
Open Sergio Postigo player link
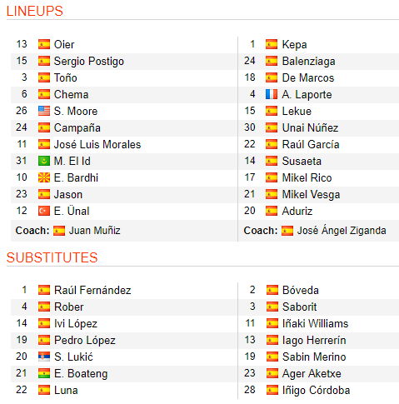pos(89,62)
